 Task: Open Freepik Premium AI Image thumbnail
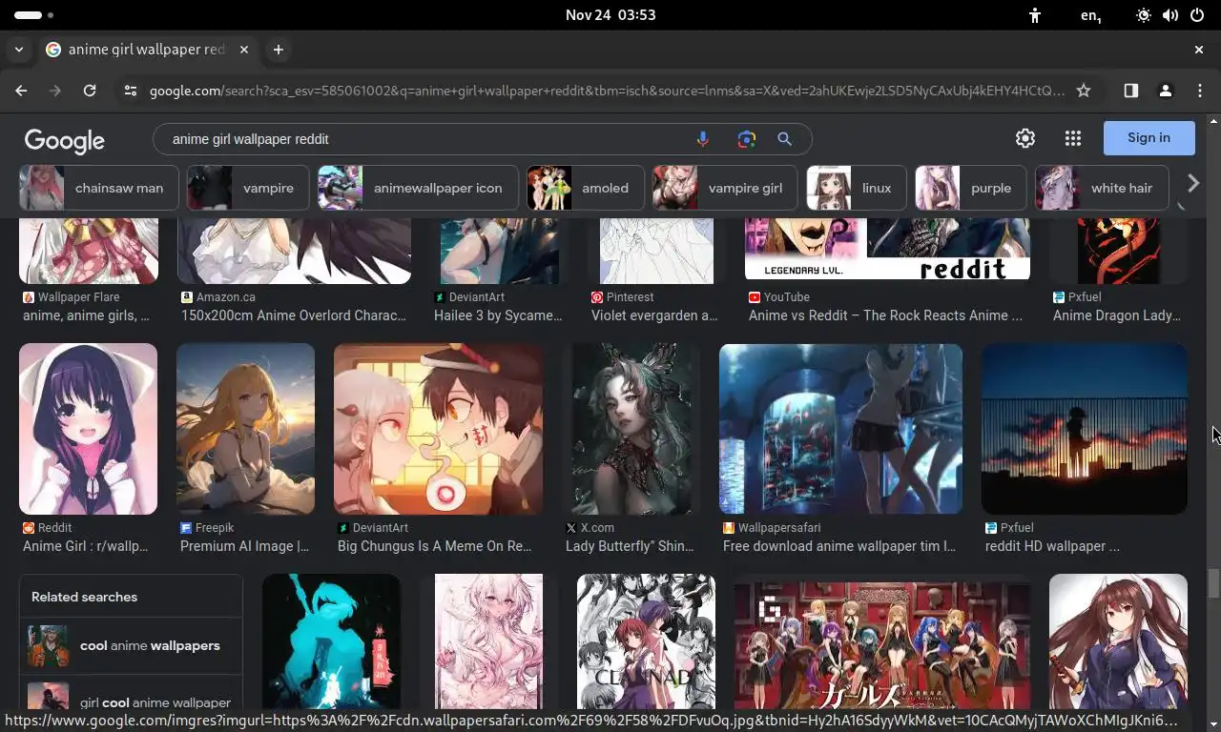(x=245, y=429)
